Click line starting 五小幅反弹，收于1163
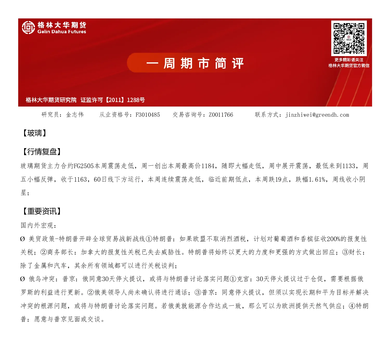 (x=193, y=179)
